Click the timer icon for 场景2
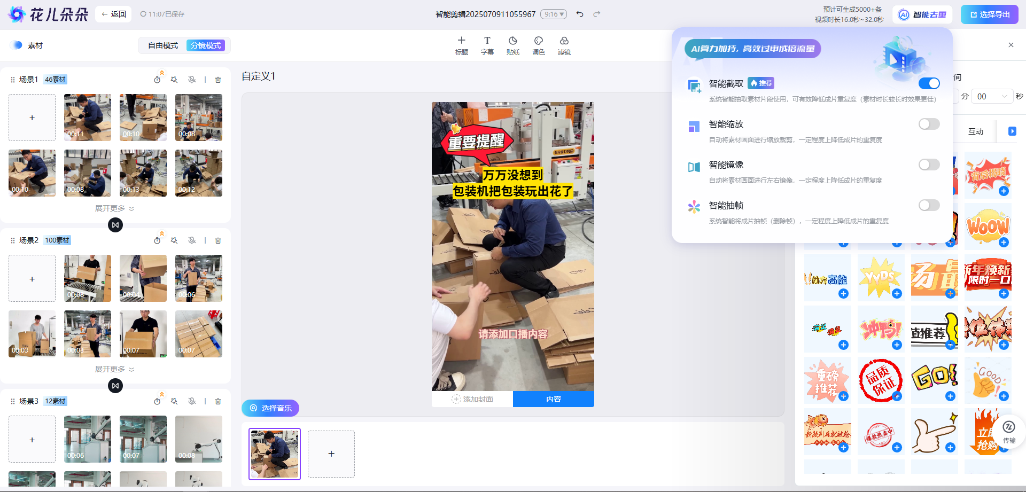 coord(157,241)
